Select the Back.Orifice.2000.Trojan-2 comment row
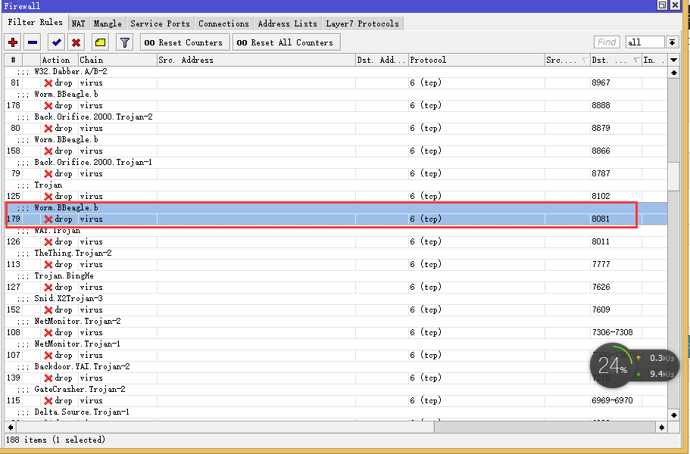690x454 pixels. pos(336,117)
